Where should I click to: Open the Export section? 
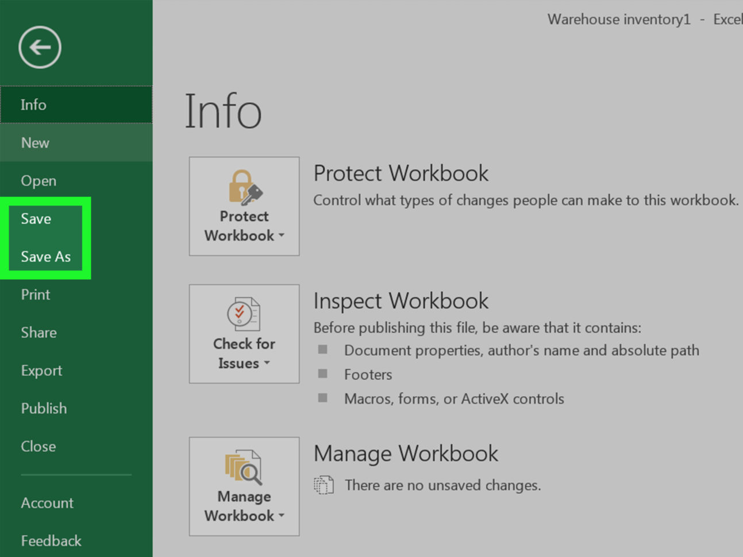pyautogui.click(x=41, y=370)
